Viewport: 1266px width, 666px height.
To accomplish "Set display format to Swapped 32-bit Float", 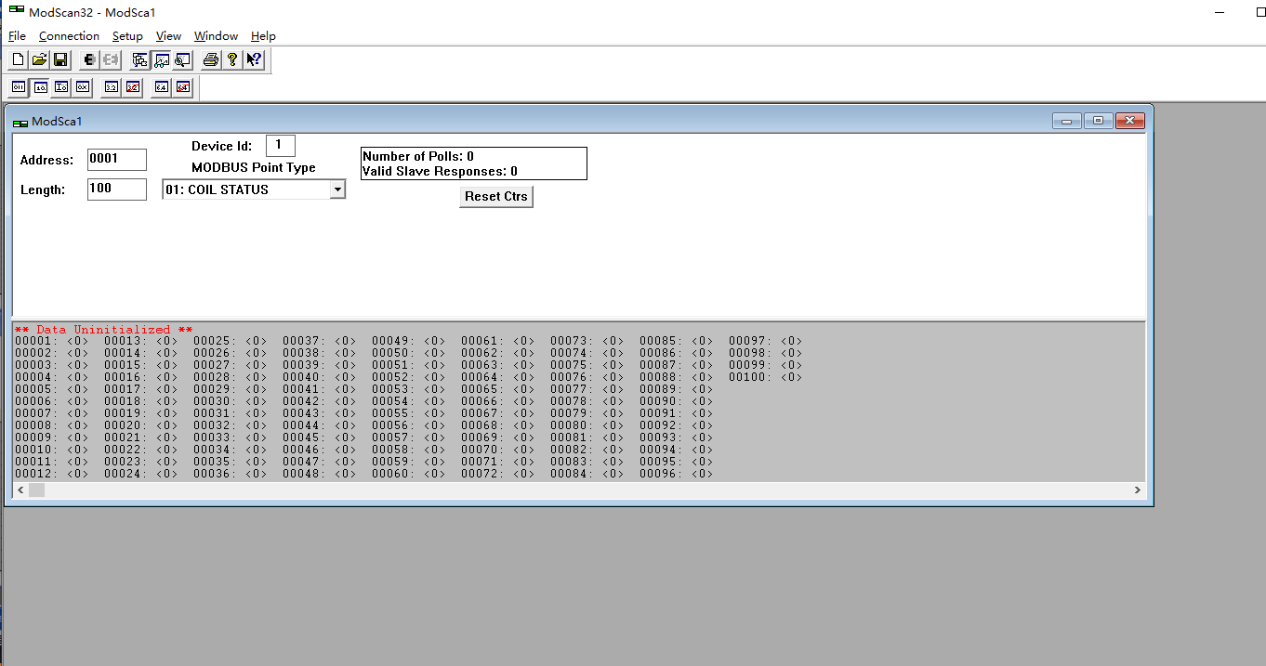I will 133,87.
